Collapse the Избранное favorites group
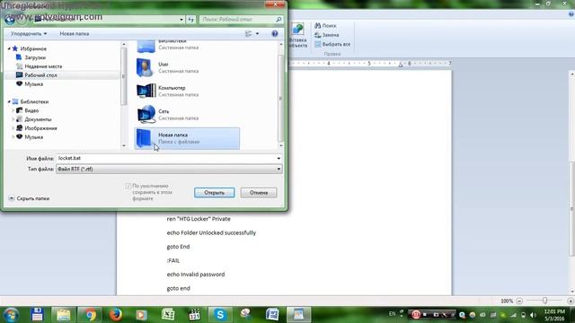 click(9, 48)
